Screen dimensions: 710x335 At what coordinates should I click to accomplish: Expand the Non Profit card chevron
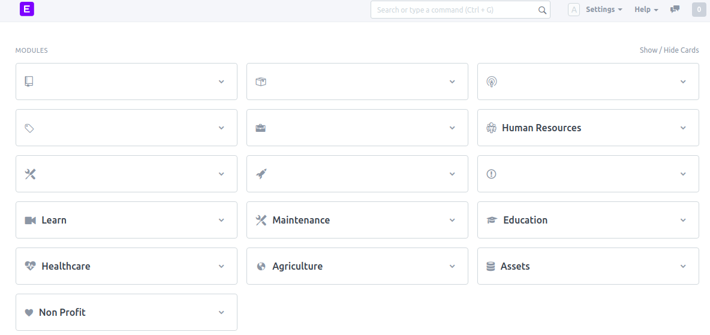[221, 312]
